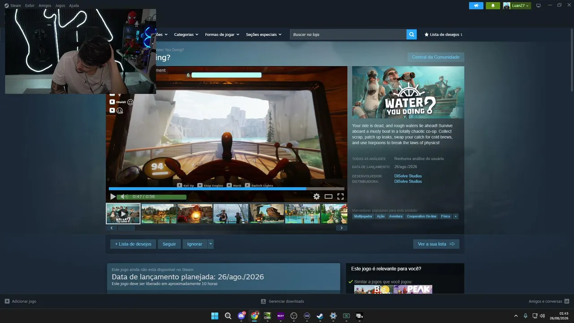Seek on the trailer progress bar

click(226, 189)
